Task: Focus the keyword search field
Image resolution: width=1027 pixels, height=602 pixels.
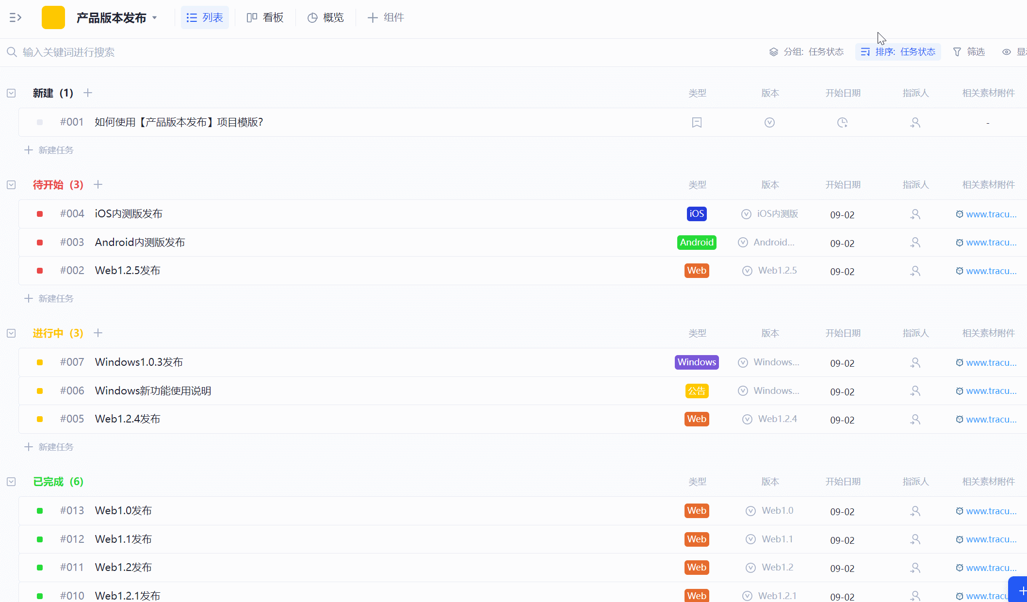Action: (x=68, y=52)
